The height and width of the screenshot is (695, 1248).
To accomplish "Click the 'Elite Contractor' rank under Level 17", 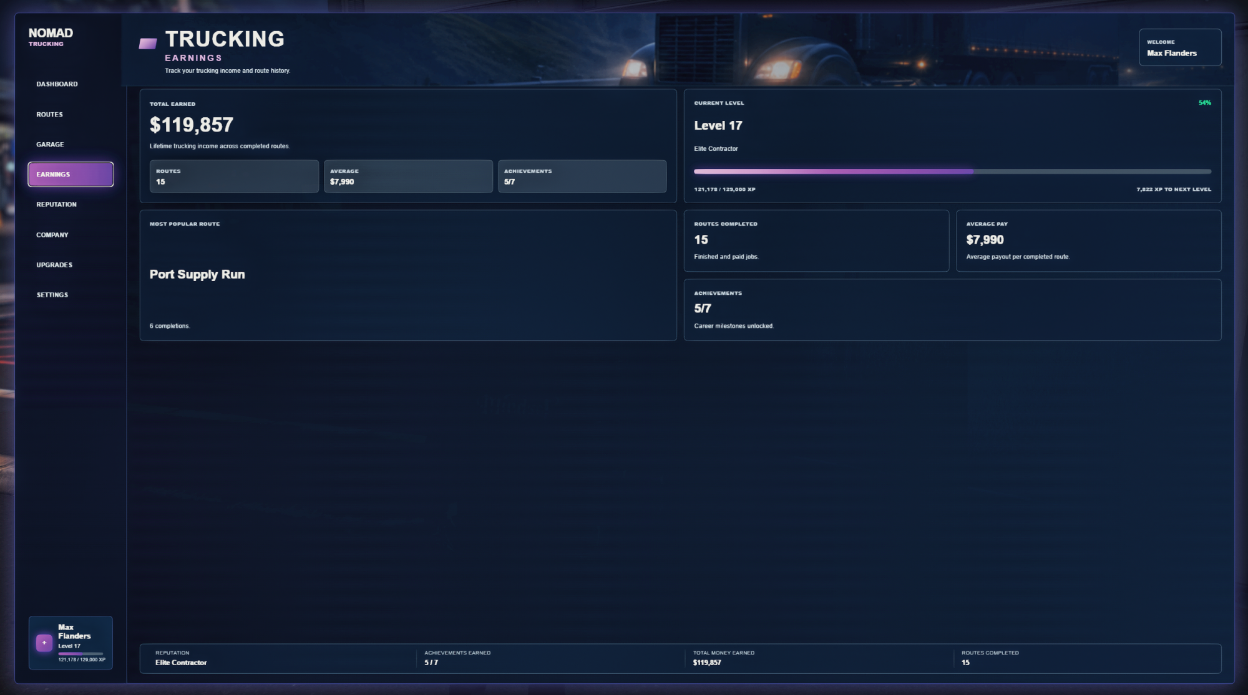I will [x=716, y=149].
